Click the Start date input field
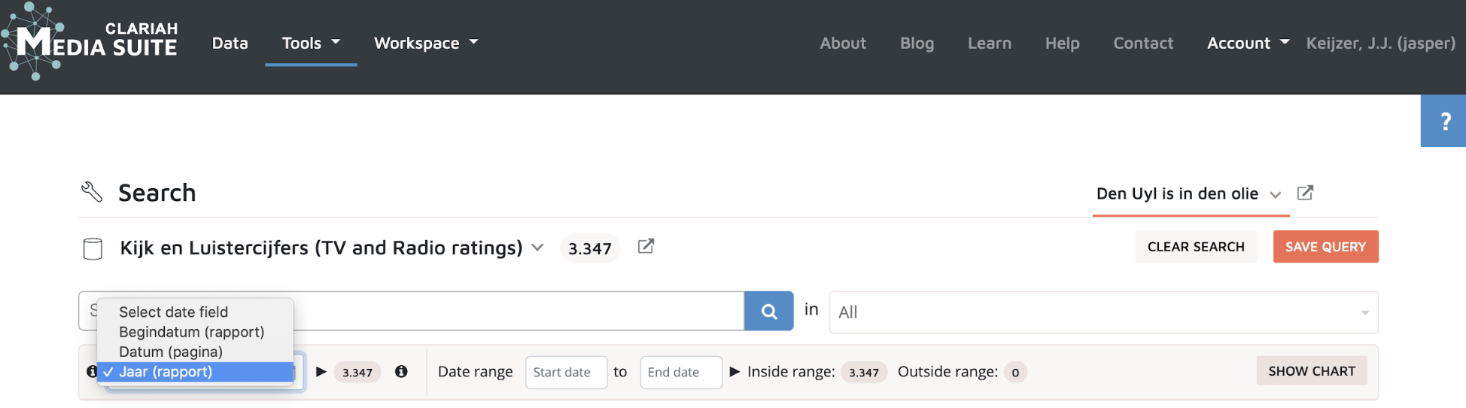 point(565,372)
